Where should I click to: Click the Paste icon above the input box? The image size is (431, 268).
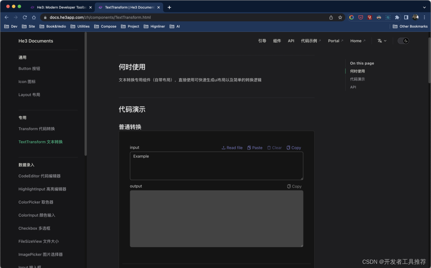pyautogui.click(x=255, y=148)
